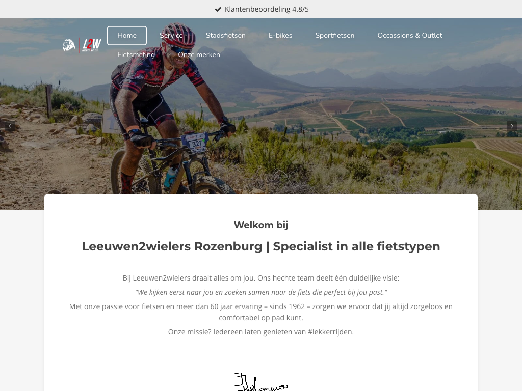Image resolution: width=522 pixels, height=391 pixels.
Task: Click the handwritten signature image
Action: pyautogui.click(x=261, y=382)
